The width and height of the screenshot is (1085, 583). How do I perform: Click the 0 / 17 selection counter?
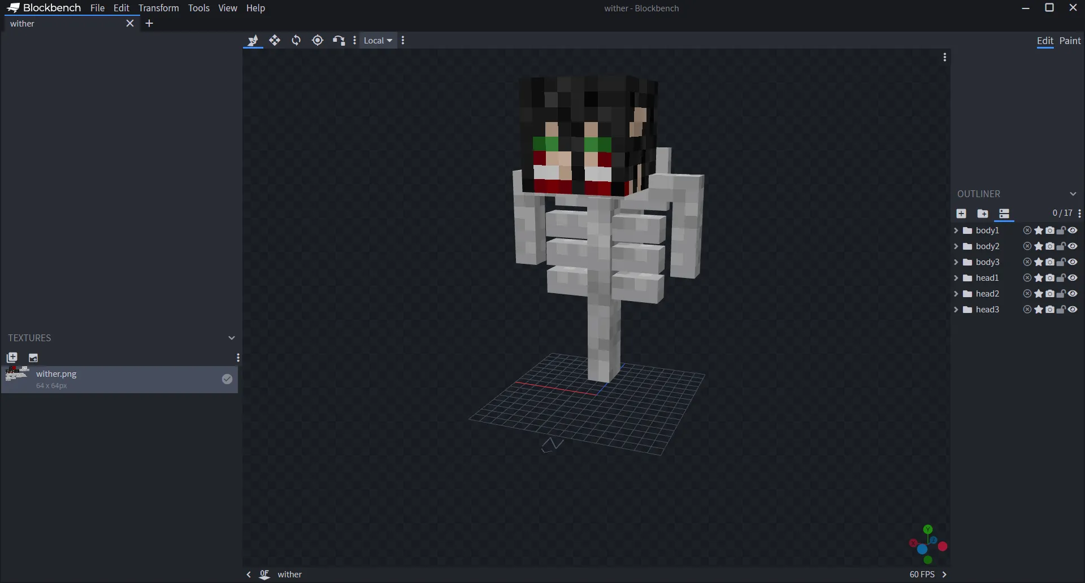point(1062,213)
